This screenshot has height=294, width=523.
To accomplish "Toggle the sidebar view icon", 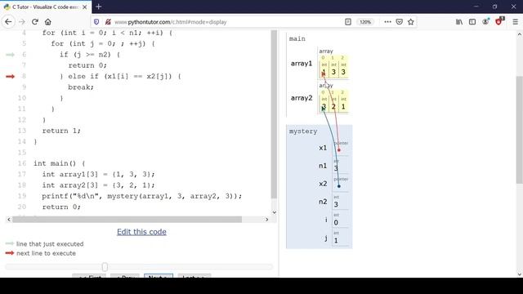I will [472, 22].
